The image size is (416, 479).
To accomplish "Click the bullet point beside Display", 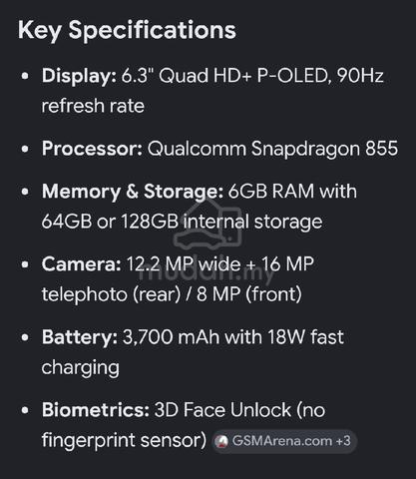I will coord(25,76).
